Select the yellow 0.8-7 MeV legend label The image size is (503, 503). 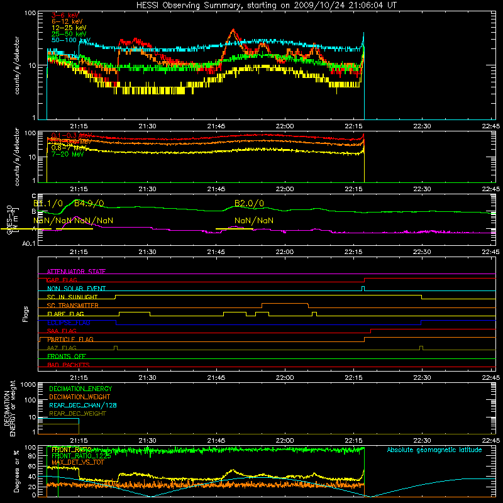[x=69, y=148]
